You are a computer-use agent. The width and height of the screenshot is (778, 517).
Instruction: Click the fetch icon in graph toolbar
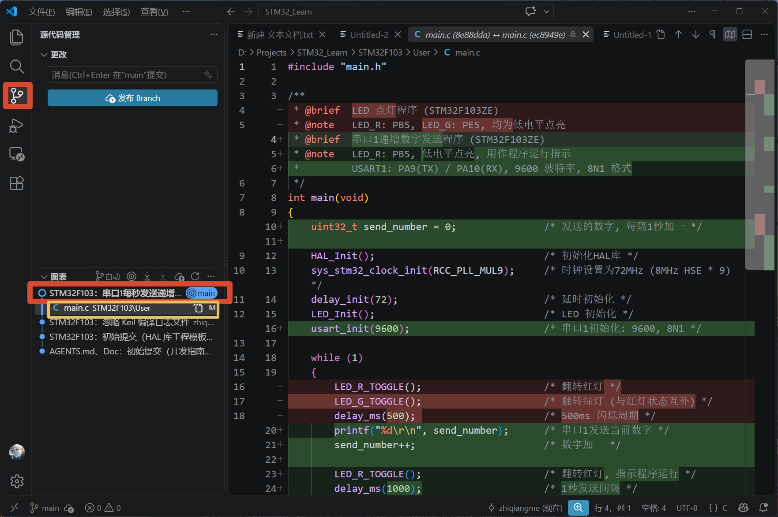point(147,276)
